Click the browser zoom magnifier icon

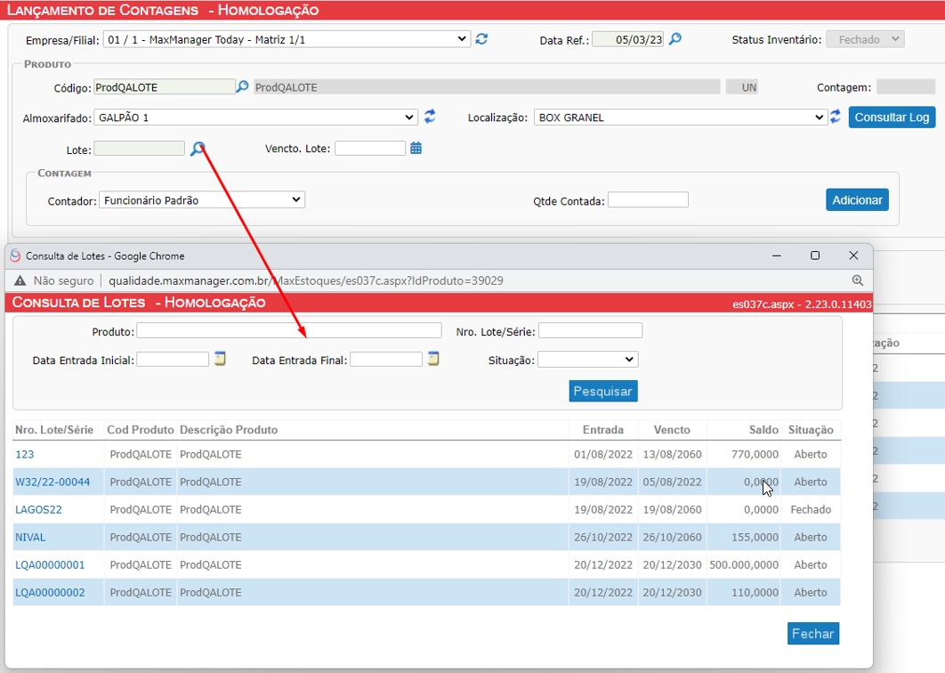pos(857,280)
